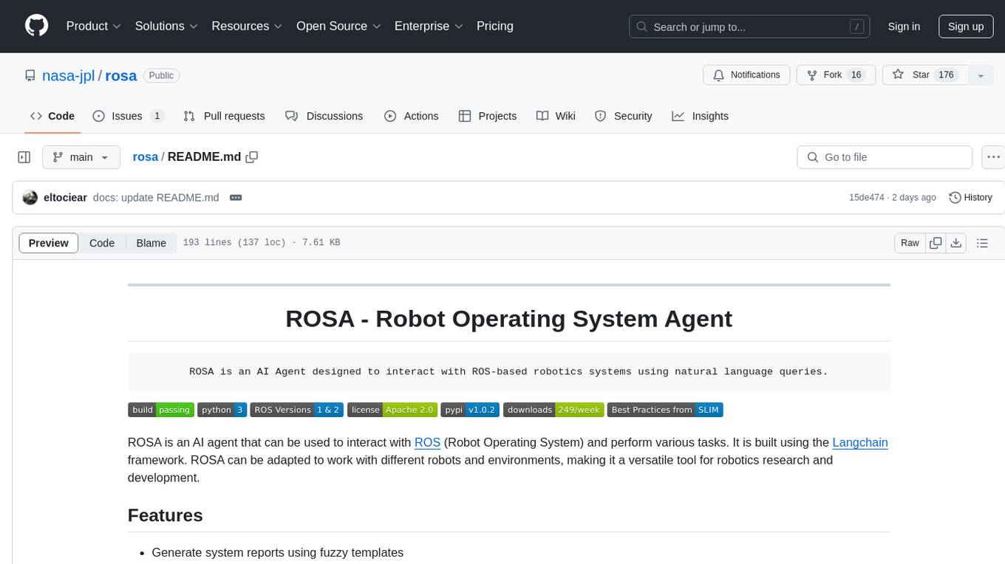Switch to the Projects tab

tap(488, 116)
